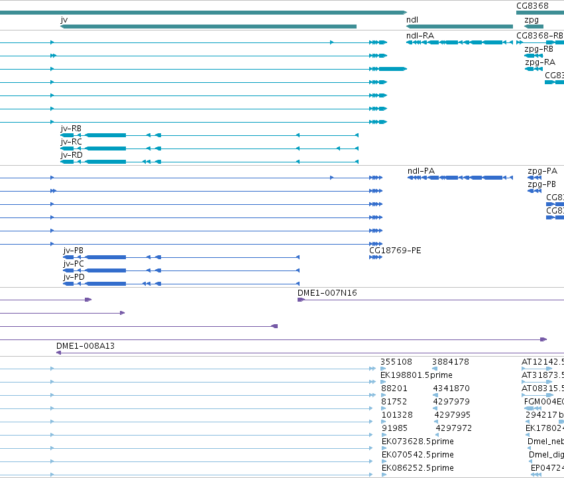Select the CG18769-PE arrow glyph
This screenshot has height=478, width=564.
tap(376, 257)
